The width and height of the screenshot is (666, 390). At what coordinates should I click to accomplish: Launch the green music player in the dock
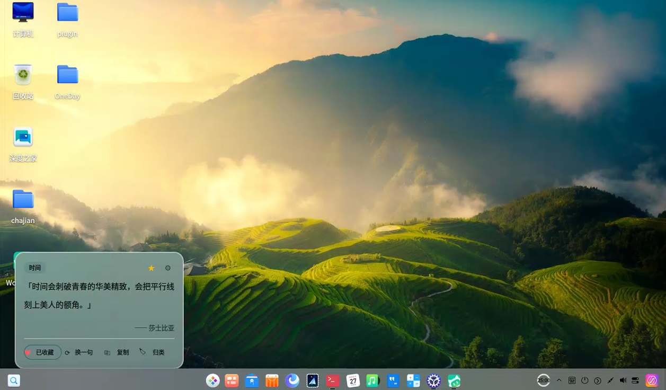tap(372, 380)
